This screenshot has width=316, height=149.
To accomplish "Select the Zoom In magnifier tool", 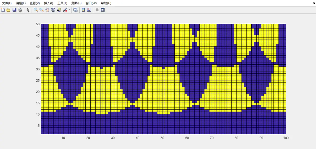I will [36, 10].
